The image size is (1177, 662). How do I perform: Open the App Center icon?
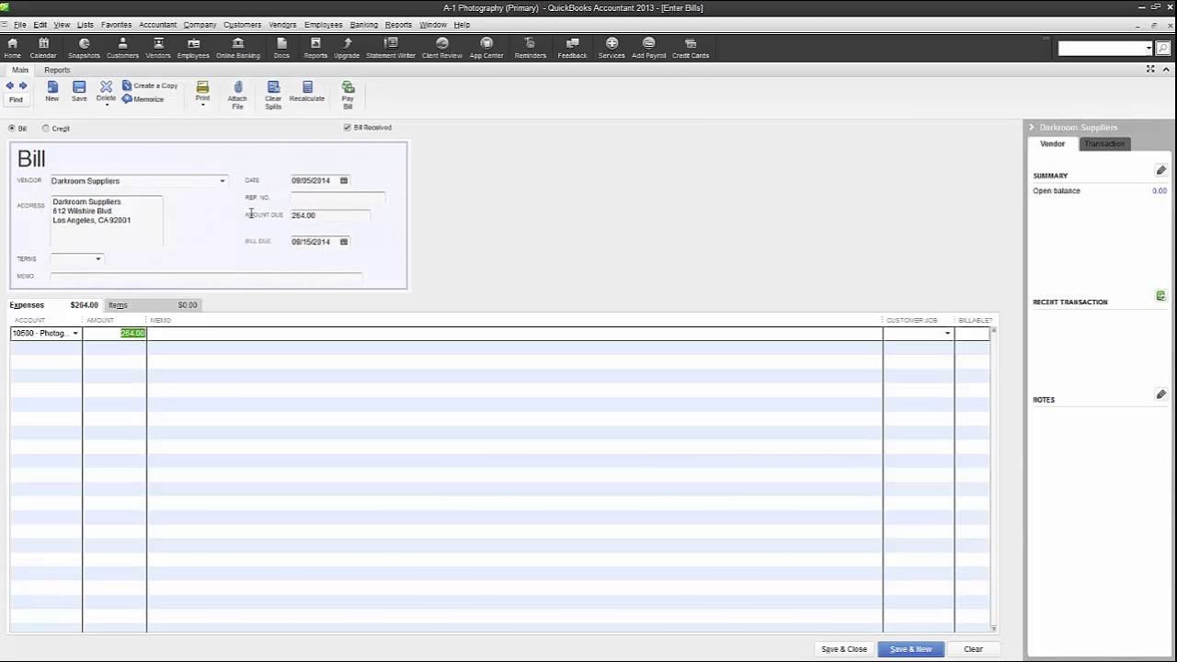point(486,48)
